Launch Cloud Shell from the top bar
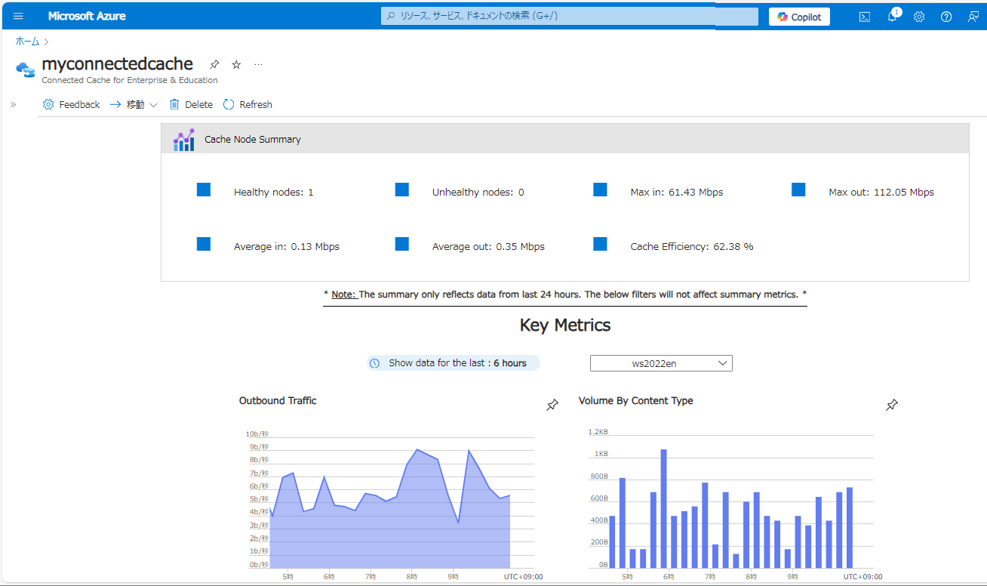Viewport: 987px width, 586px height. coord(865,17)
